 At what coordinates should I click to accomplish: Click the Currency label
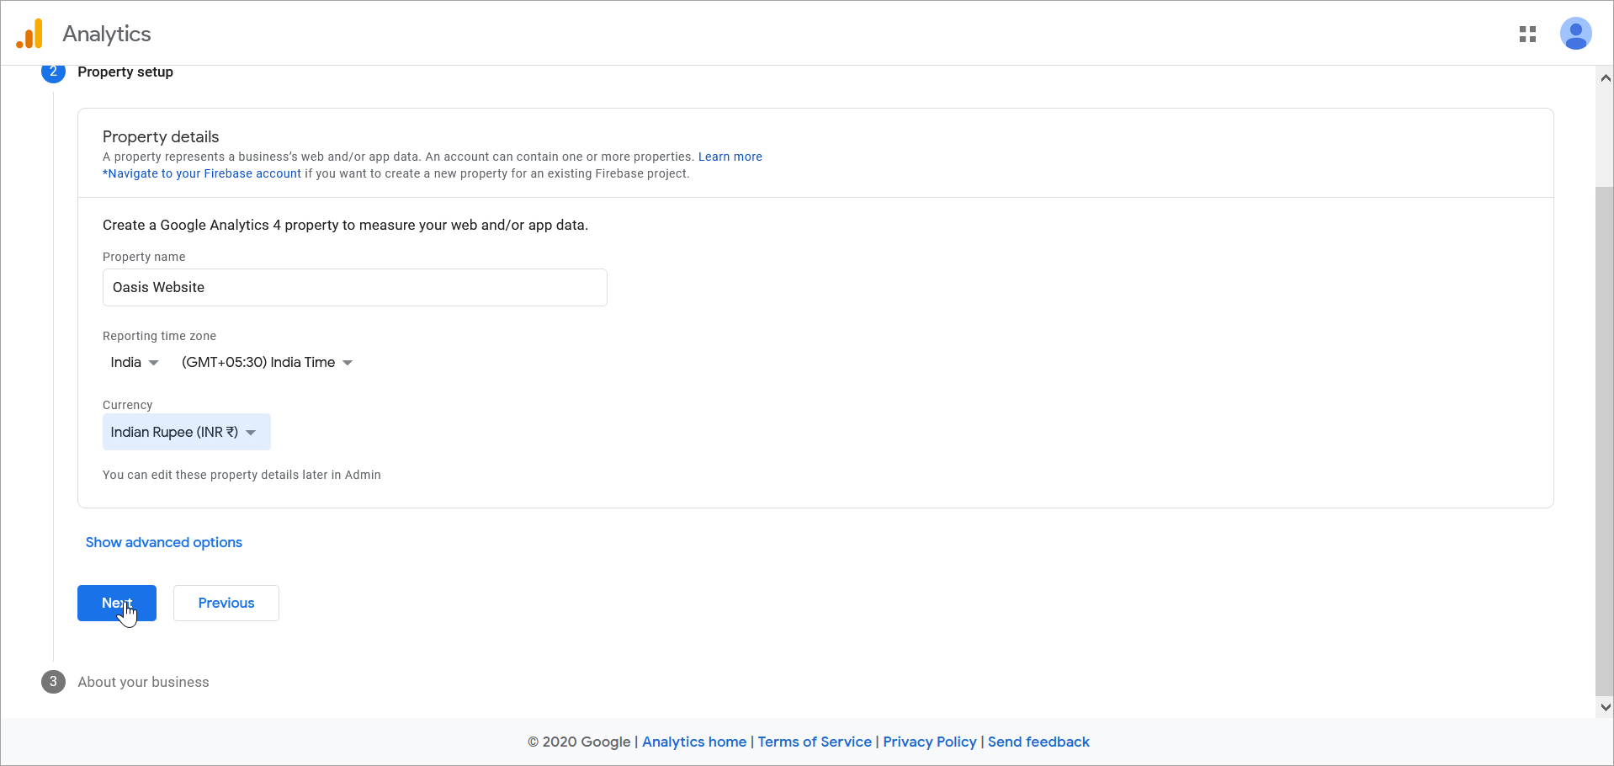point(127,405)
